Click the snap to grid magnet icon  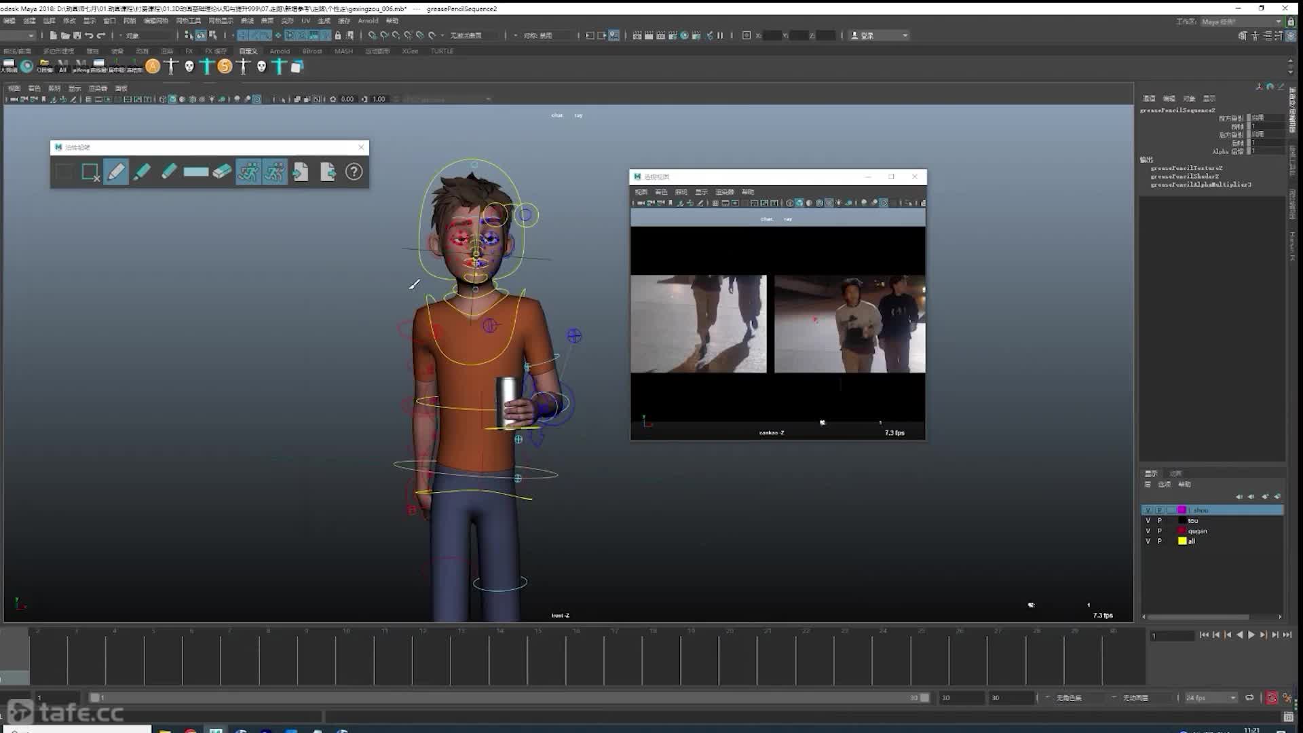point(373,35)
